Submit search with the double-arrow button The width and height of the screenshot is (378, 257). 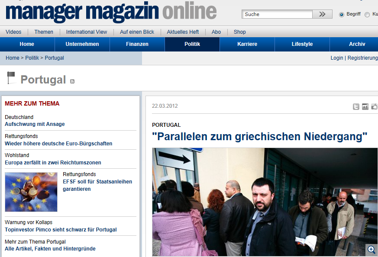coord(322,14)
